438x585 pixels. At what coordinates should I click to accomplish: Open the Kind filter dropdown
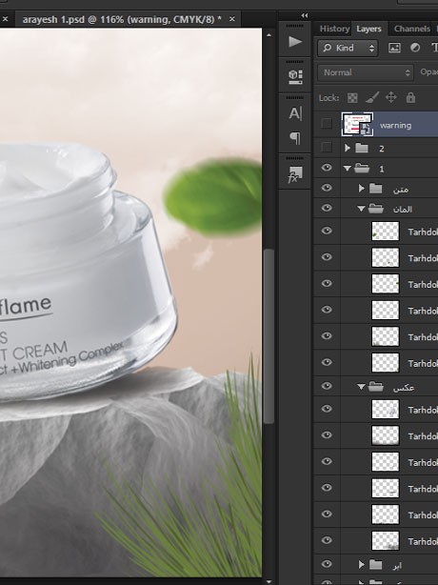pos(348,48)
